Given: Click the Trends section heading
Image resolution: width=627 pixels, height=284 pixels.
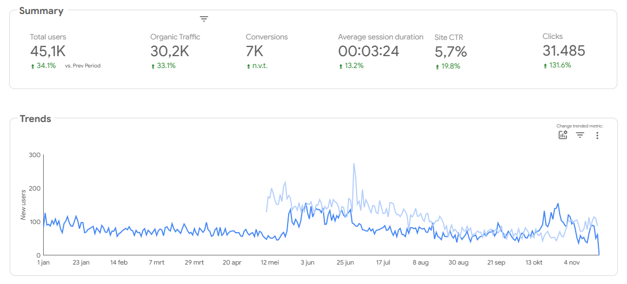Looking at the screenshot, I should point(36,119).
